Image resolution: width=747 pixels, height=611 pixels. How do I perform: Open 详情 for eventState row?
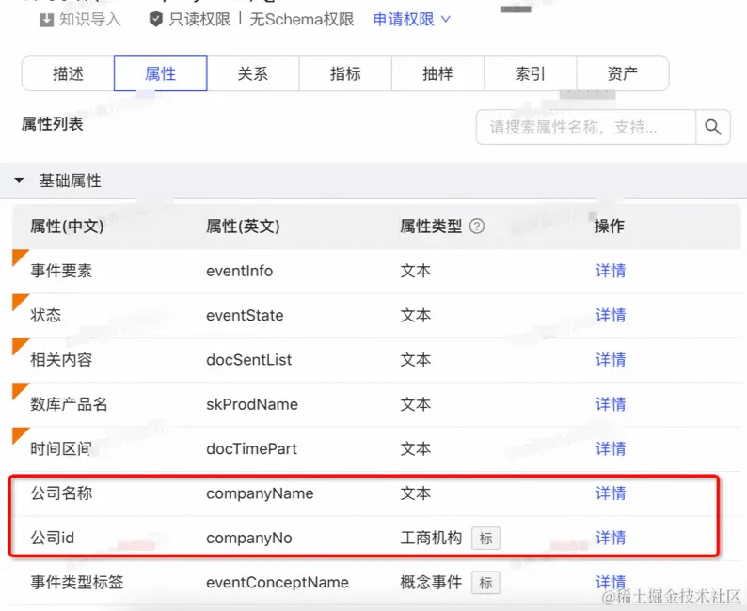click(x=611, y=315)
